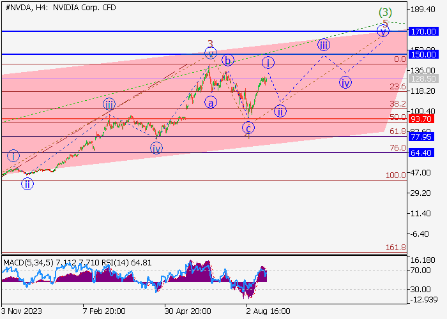Select the 38.2 Fibonacci level label
This screenshot has height=319, width=447.
[x=398, y=103]
